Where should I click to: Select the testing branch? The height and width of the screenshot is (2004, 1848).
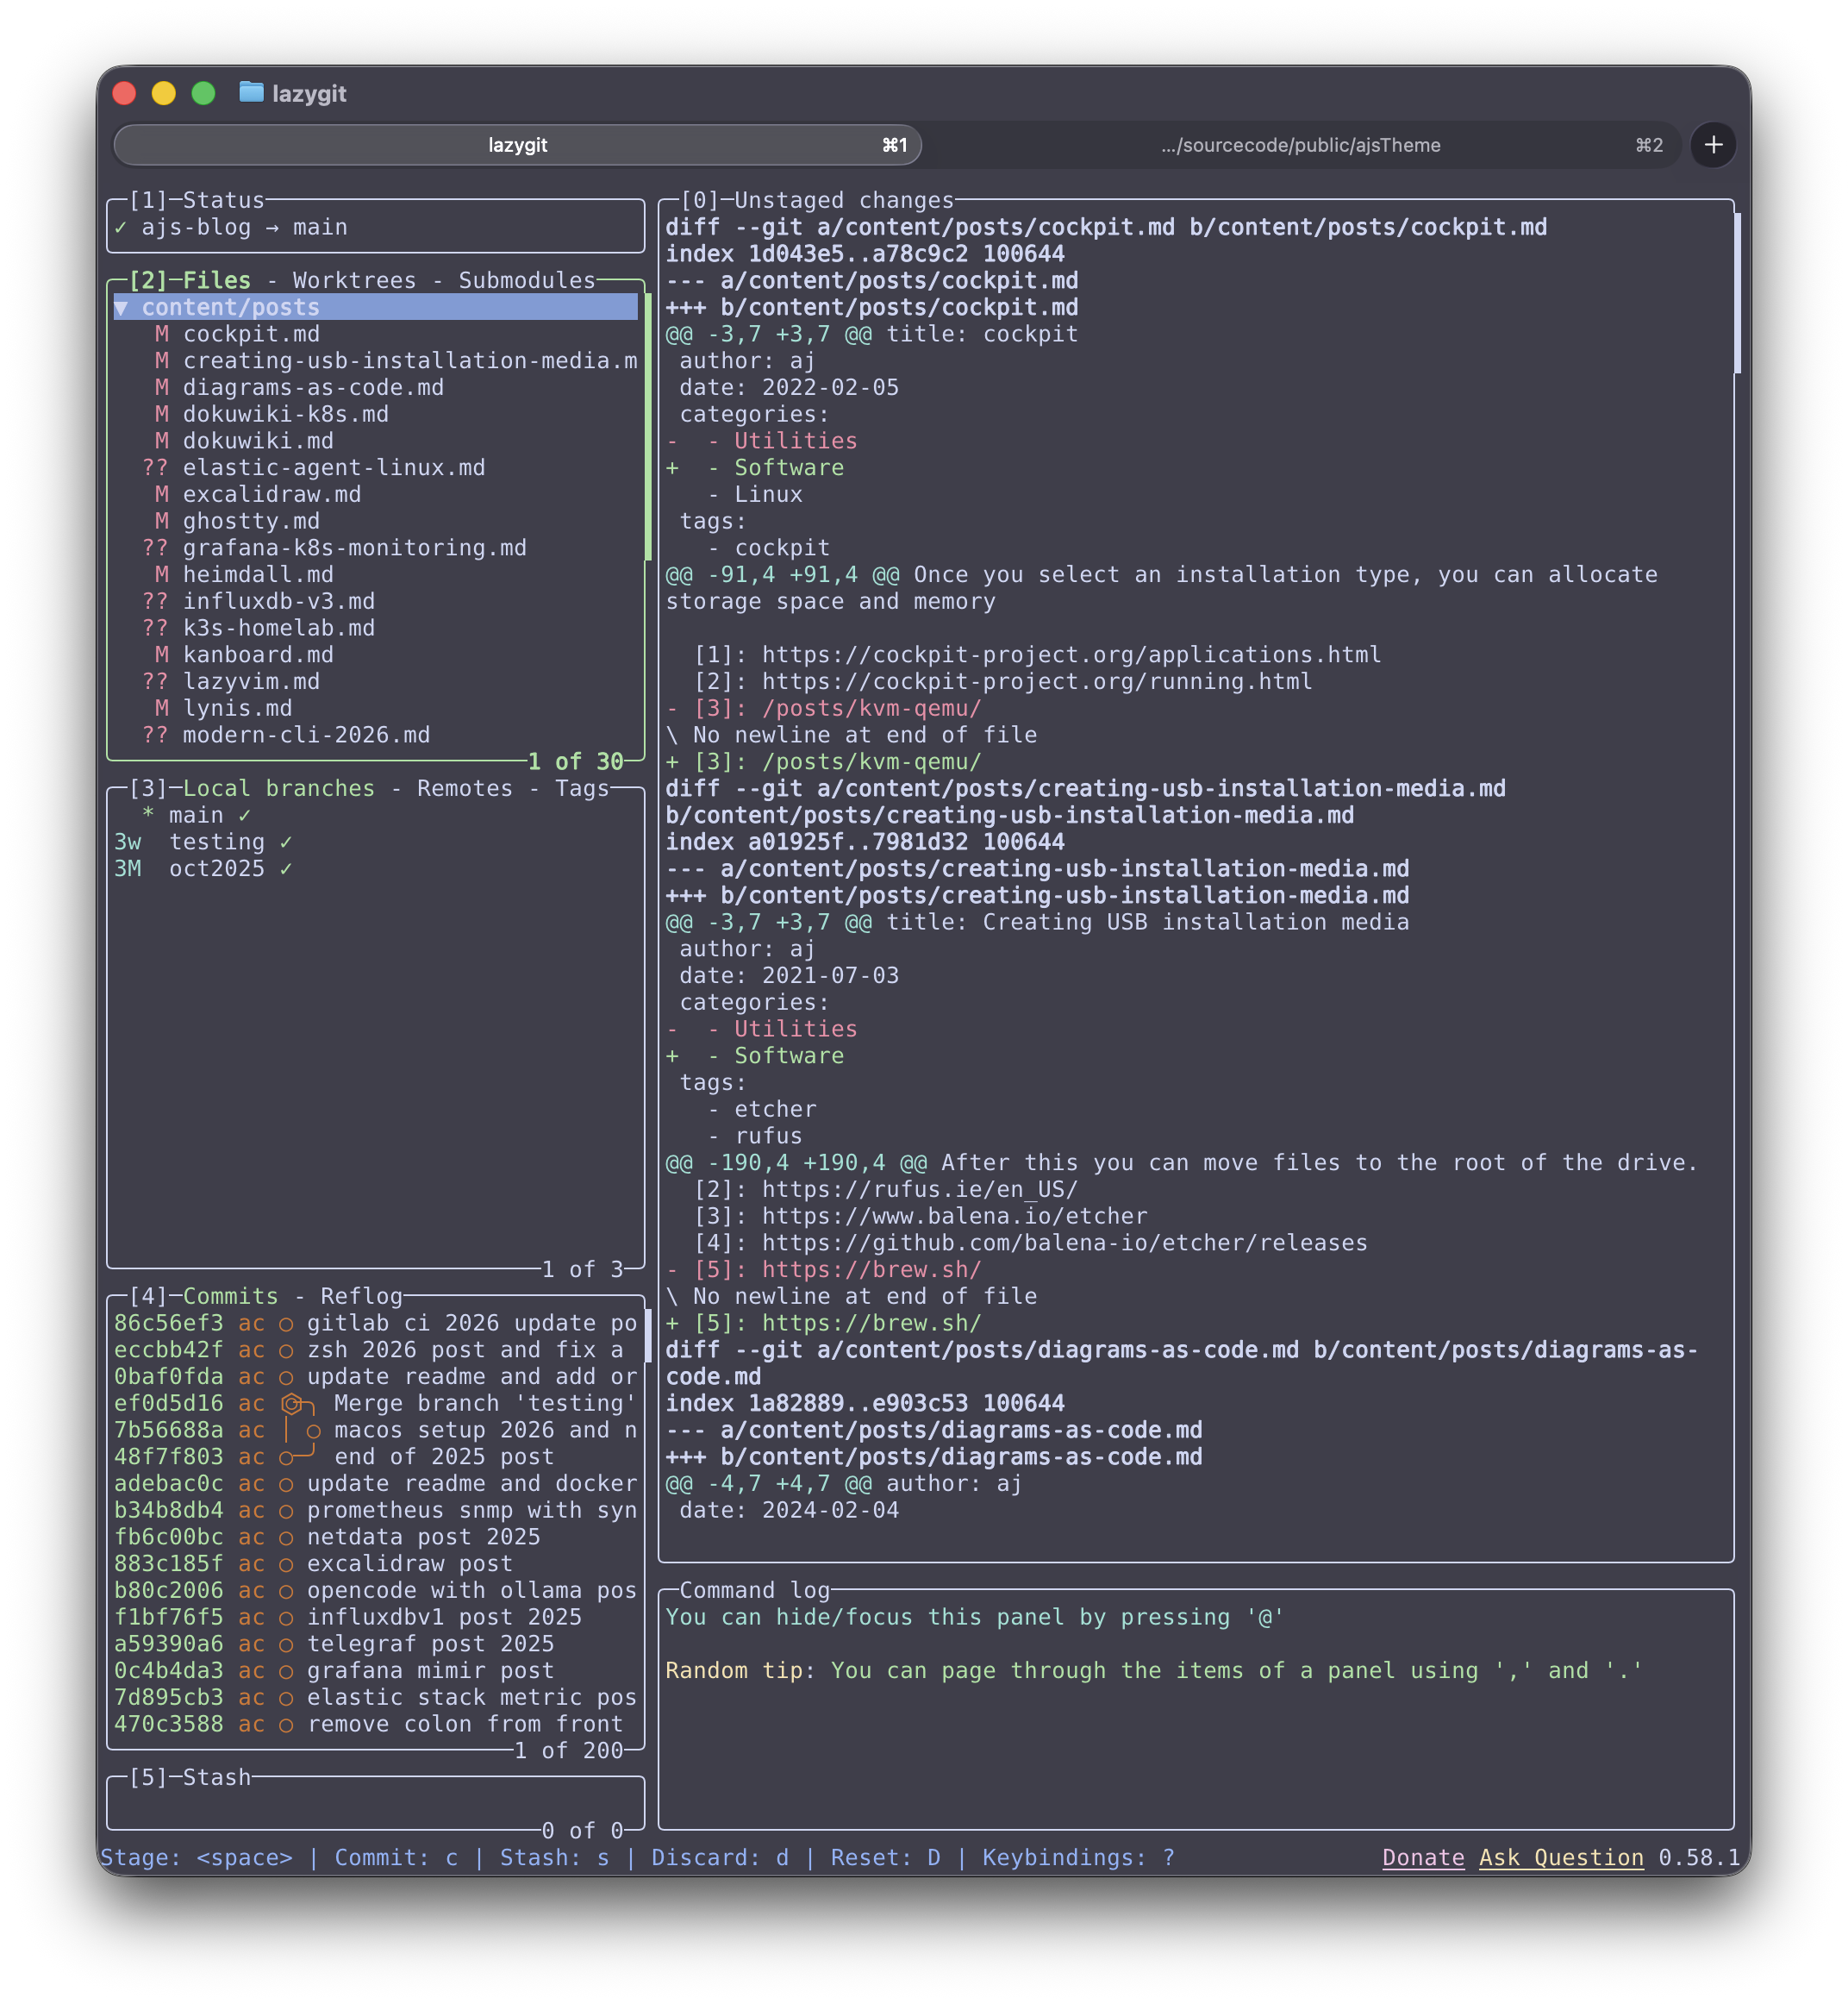(218, 842)
